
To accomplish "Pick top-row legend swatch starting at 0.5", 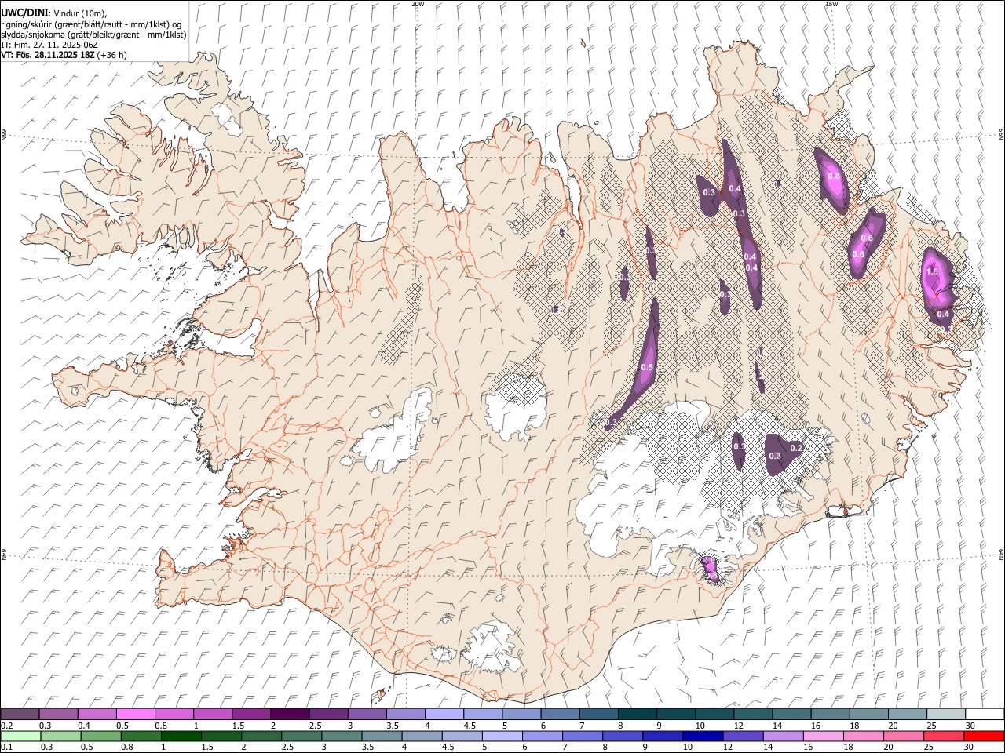I will point(135,715).
